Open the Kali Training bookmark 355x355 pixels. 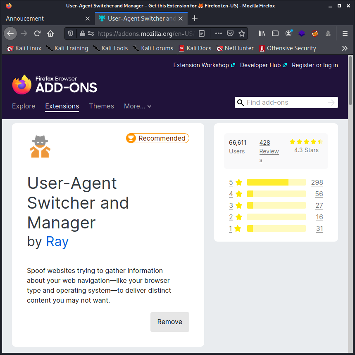[x=67, y=48]
